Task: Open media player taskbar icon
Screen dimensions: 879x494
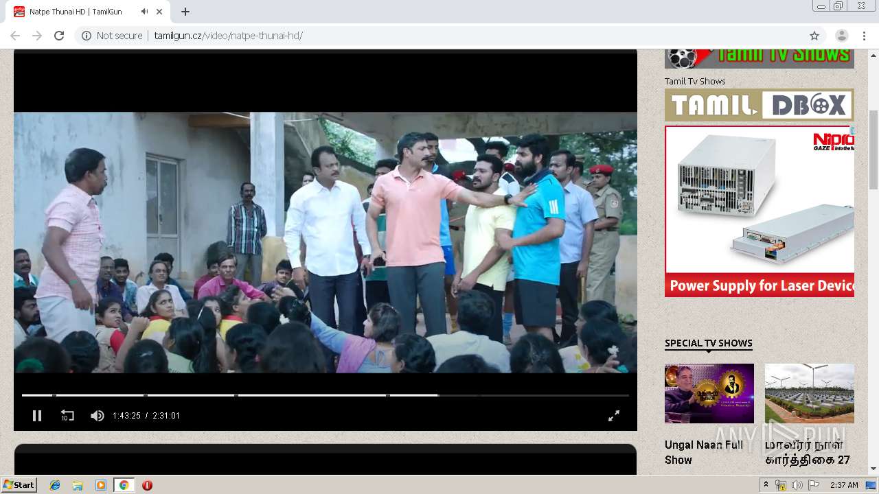Action: 101,485
